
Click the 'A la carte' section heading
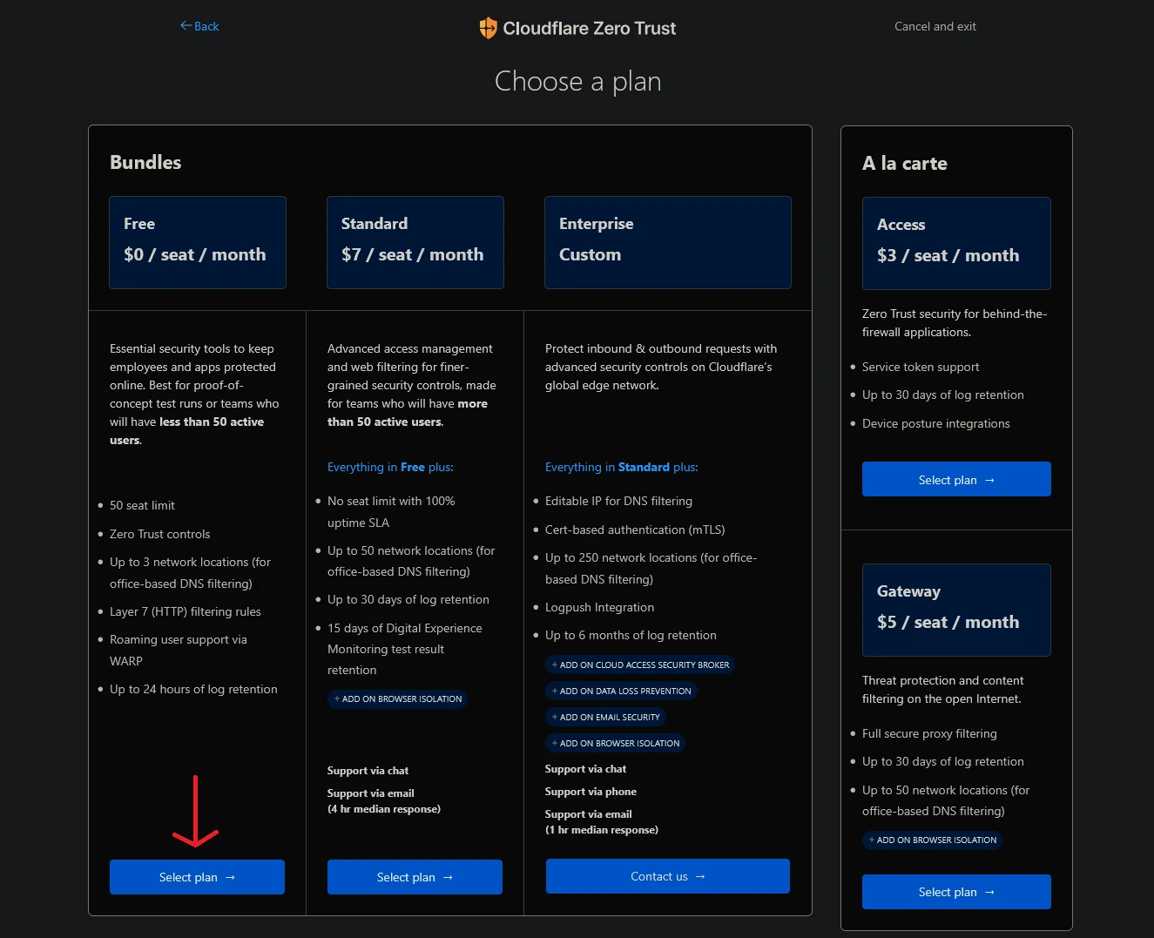click(x=905, y=163)
